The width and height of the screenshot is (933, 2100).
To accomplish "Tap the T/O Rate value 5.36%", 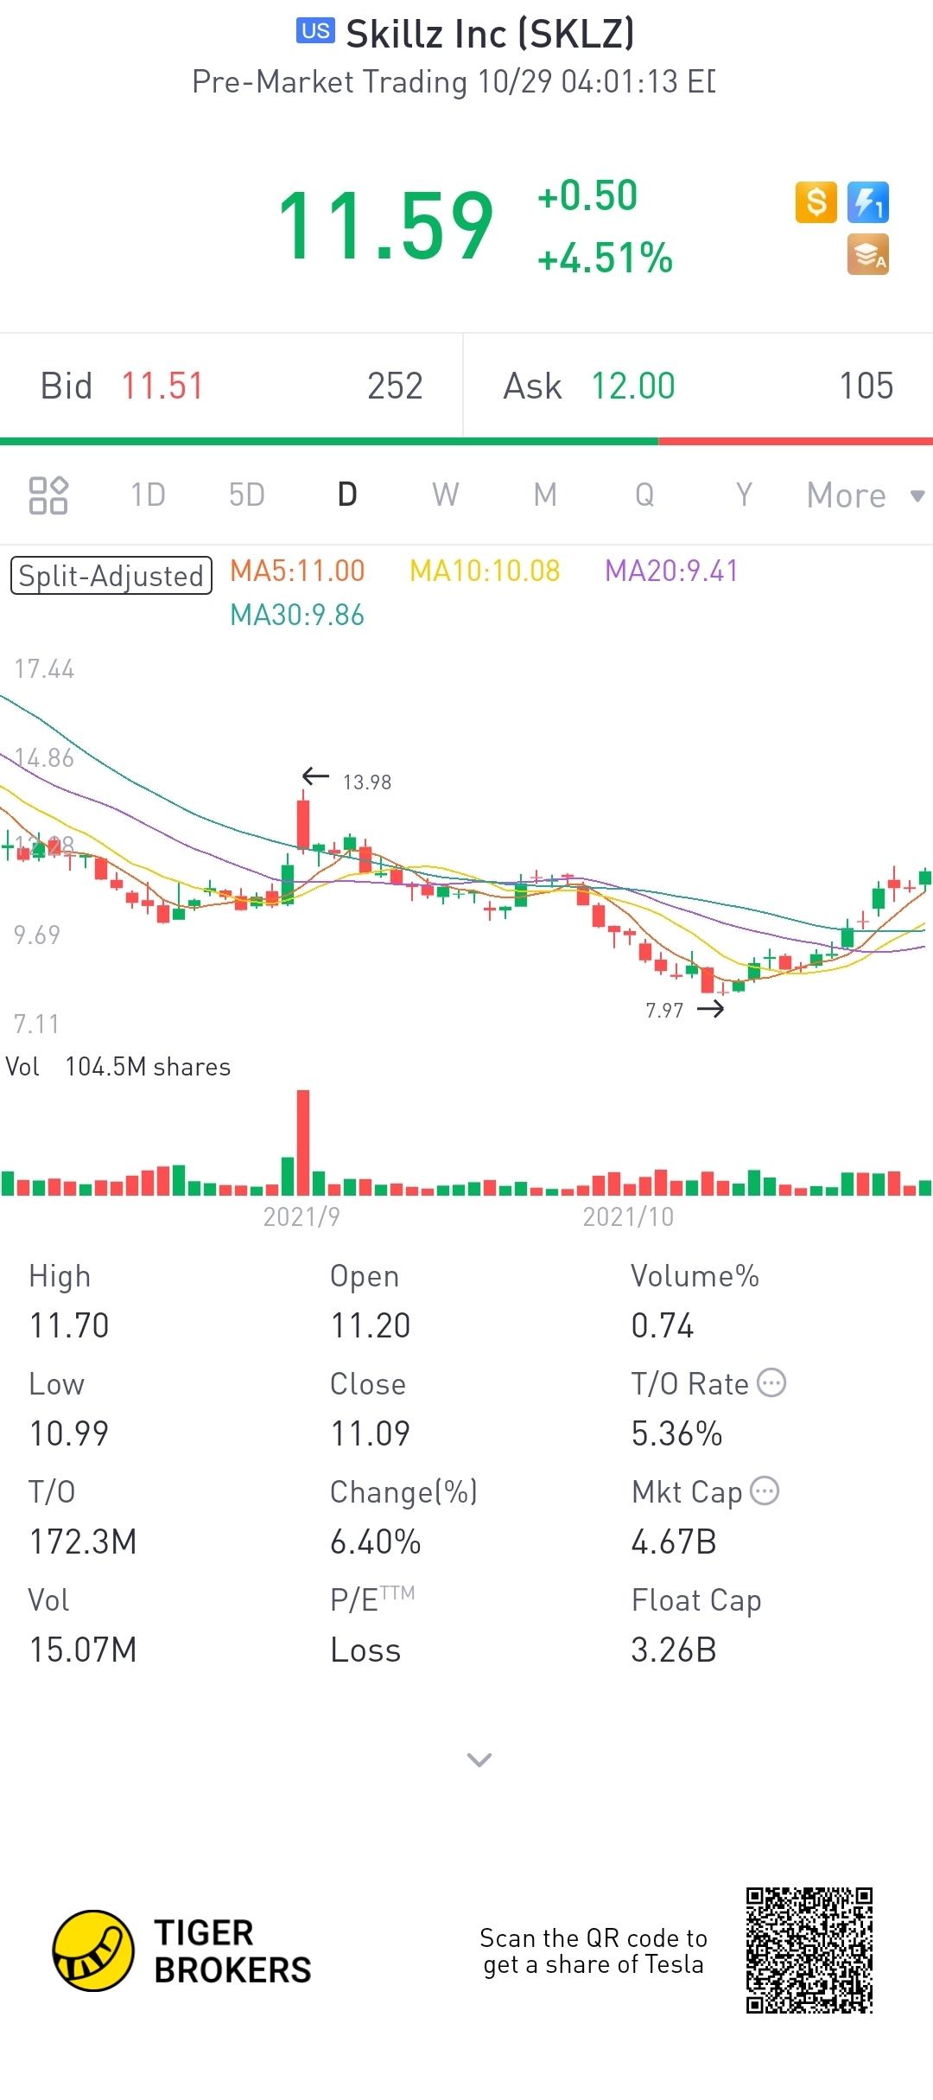I will coord(677,1433).
